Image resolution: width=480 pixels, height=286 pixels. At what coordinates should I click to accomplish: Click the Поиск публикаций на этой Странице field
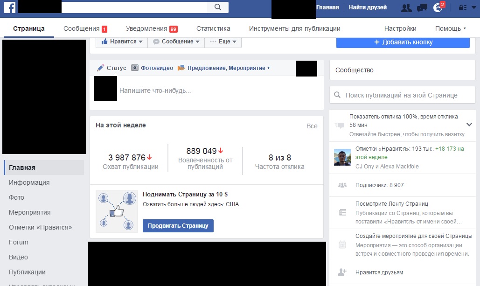(402, 95)
